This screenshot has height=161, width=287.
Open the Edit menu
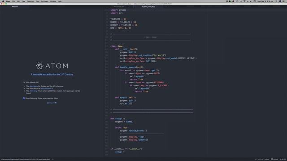[18, 1]
